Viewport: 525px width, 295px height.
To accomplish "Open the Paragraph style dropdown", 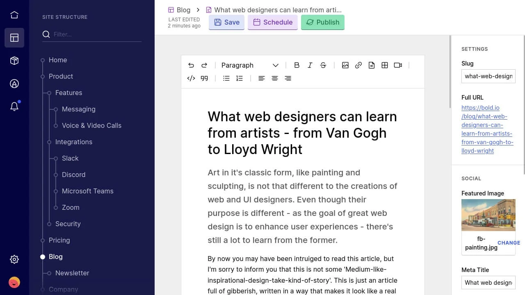I will (249, 65).
